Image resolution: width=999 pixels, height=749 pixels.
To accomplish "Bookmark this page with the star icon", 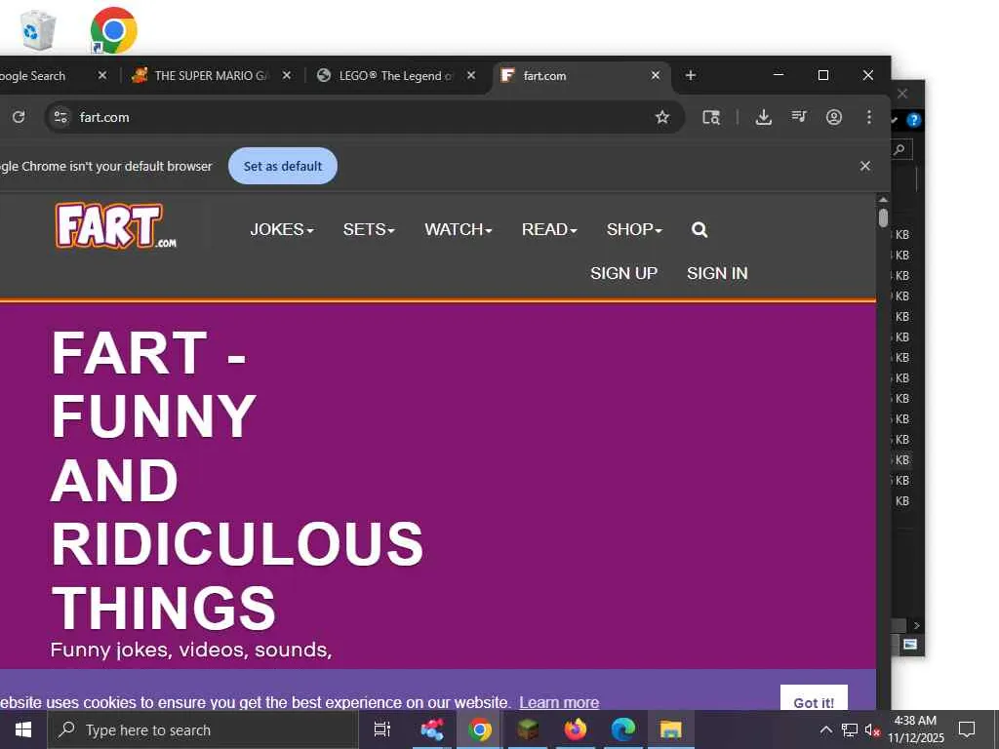I will click(x=662, y=117).
